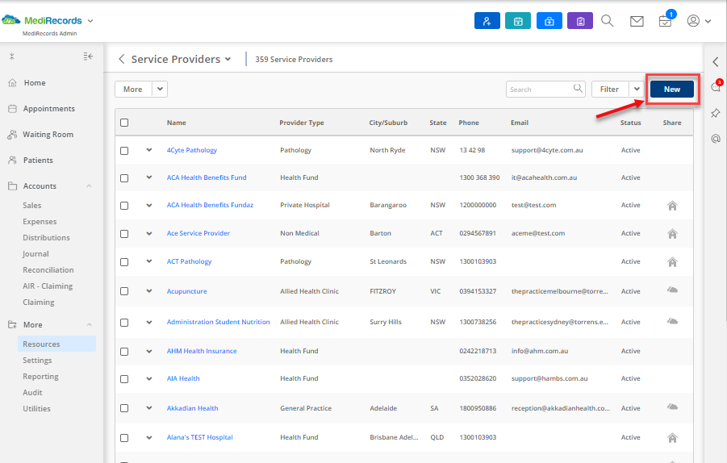
Task: Click the New button
Action: pos(672,89)
